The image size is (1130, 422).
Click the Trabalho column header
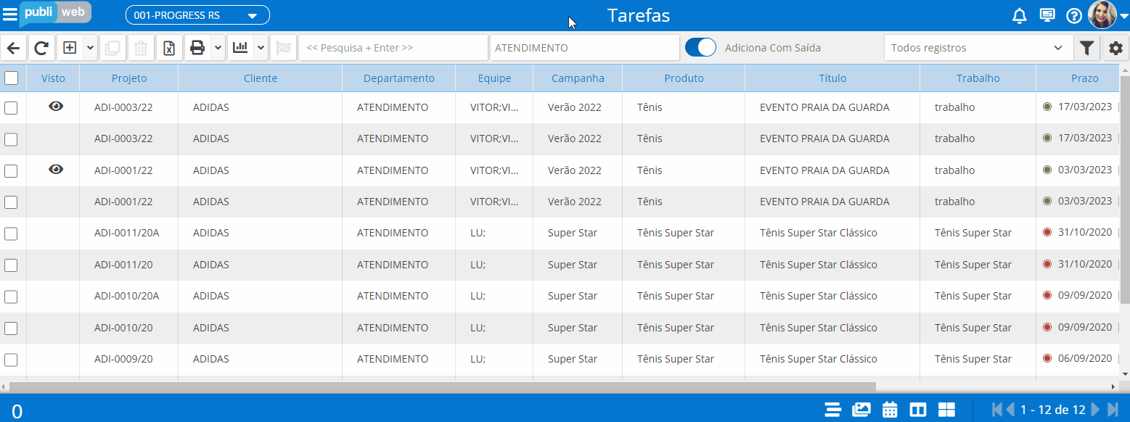(x=978, y=78)
